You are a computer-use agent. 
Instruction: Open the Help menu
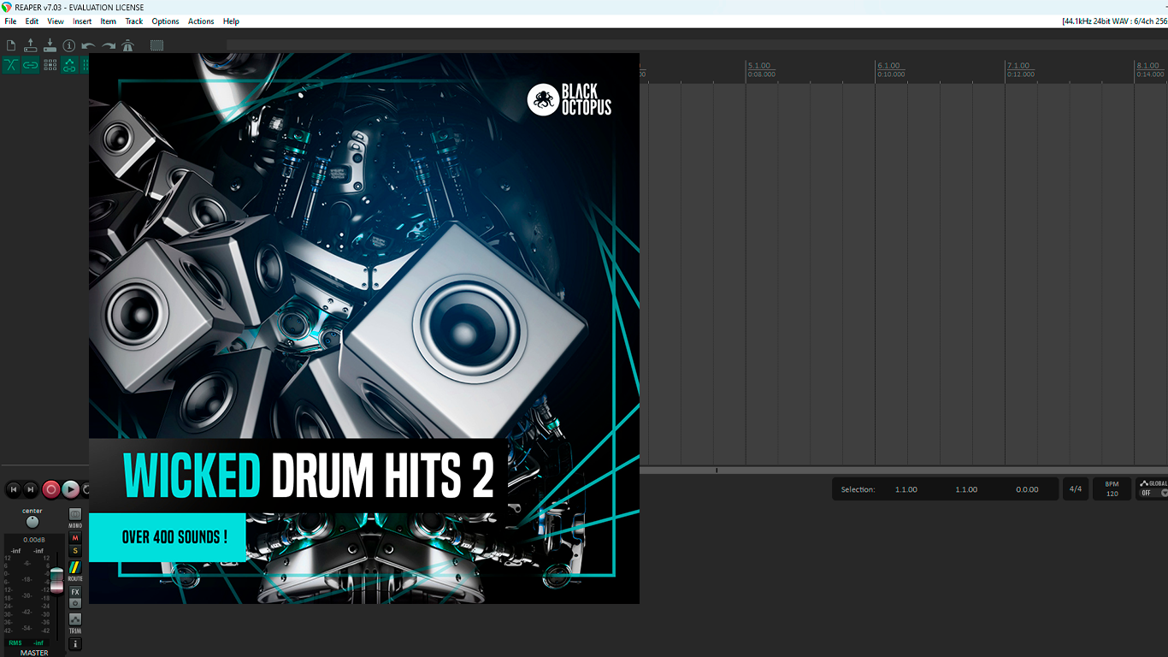pos(231,21)
